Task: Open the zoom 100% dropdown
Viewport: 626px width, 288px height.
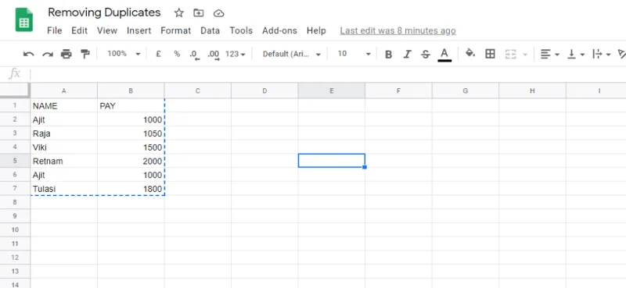Action: point(124,54)
